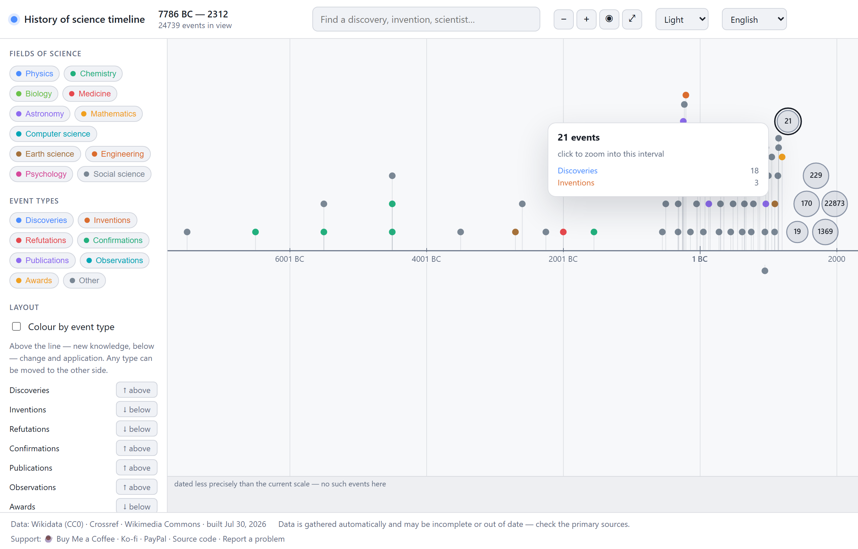Open the Source code link
The width and height of the screenshot is (858, 549).
(194, 539)
